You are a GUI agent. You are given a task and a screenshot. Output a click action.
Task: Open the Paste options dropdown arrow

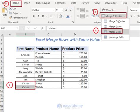point(4,18)
